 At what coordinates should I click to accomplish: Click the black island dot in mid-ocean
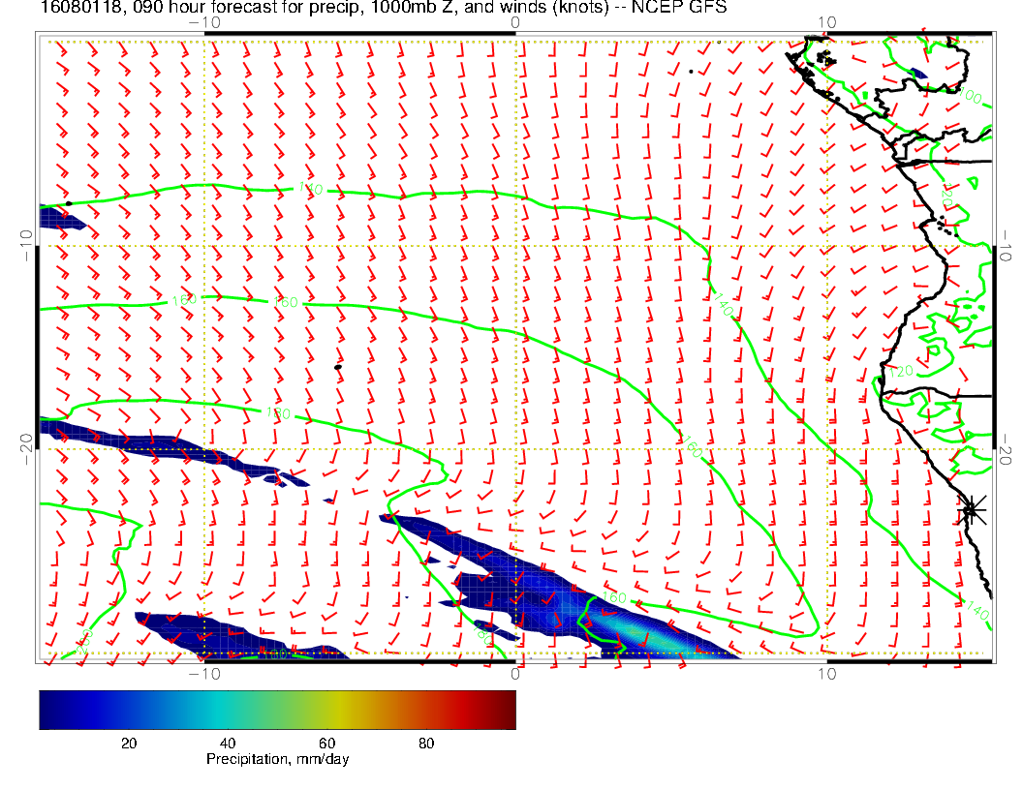coord(338,367)
